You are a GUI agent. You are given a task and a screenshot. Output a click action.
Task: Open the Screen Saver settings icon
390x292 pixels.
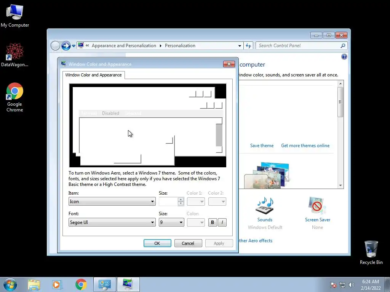(317, 206)
